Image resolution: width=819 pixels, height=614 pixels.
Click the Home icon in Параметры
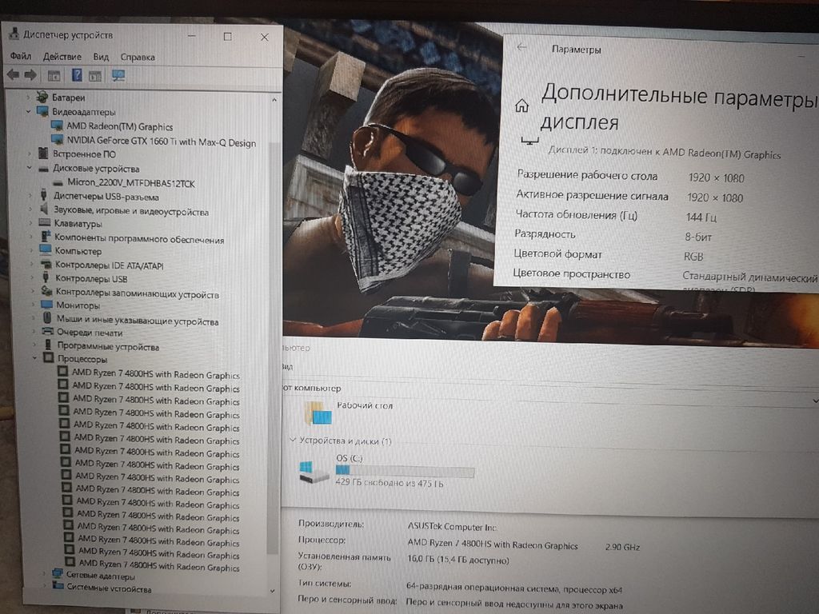(521, 106)
